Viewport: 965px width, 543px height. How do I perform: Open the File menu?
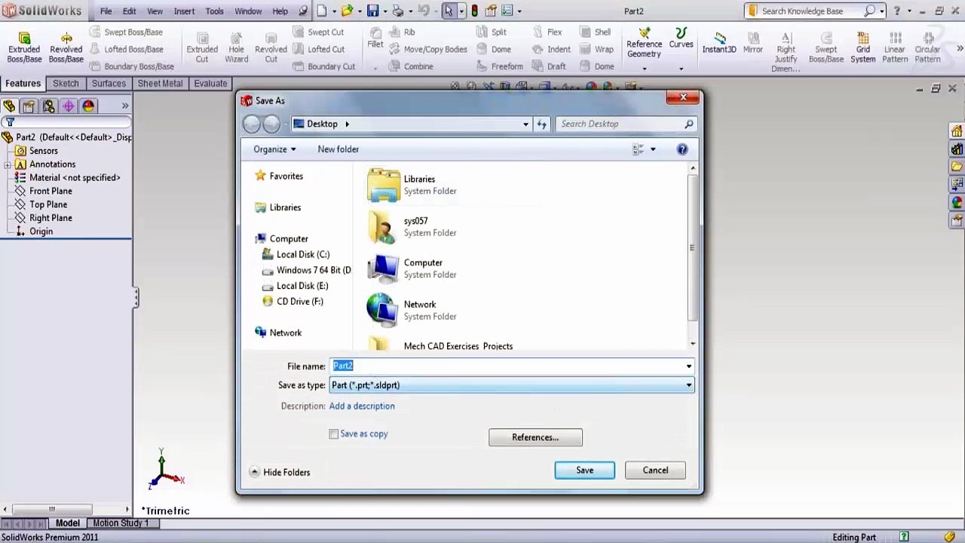click(106, 11)
